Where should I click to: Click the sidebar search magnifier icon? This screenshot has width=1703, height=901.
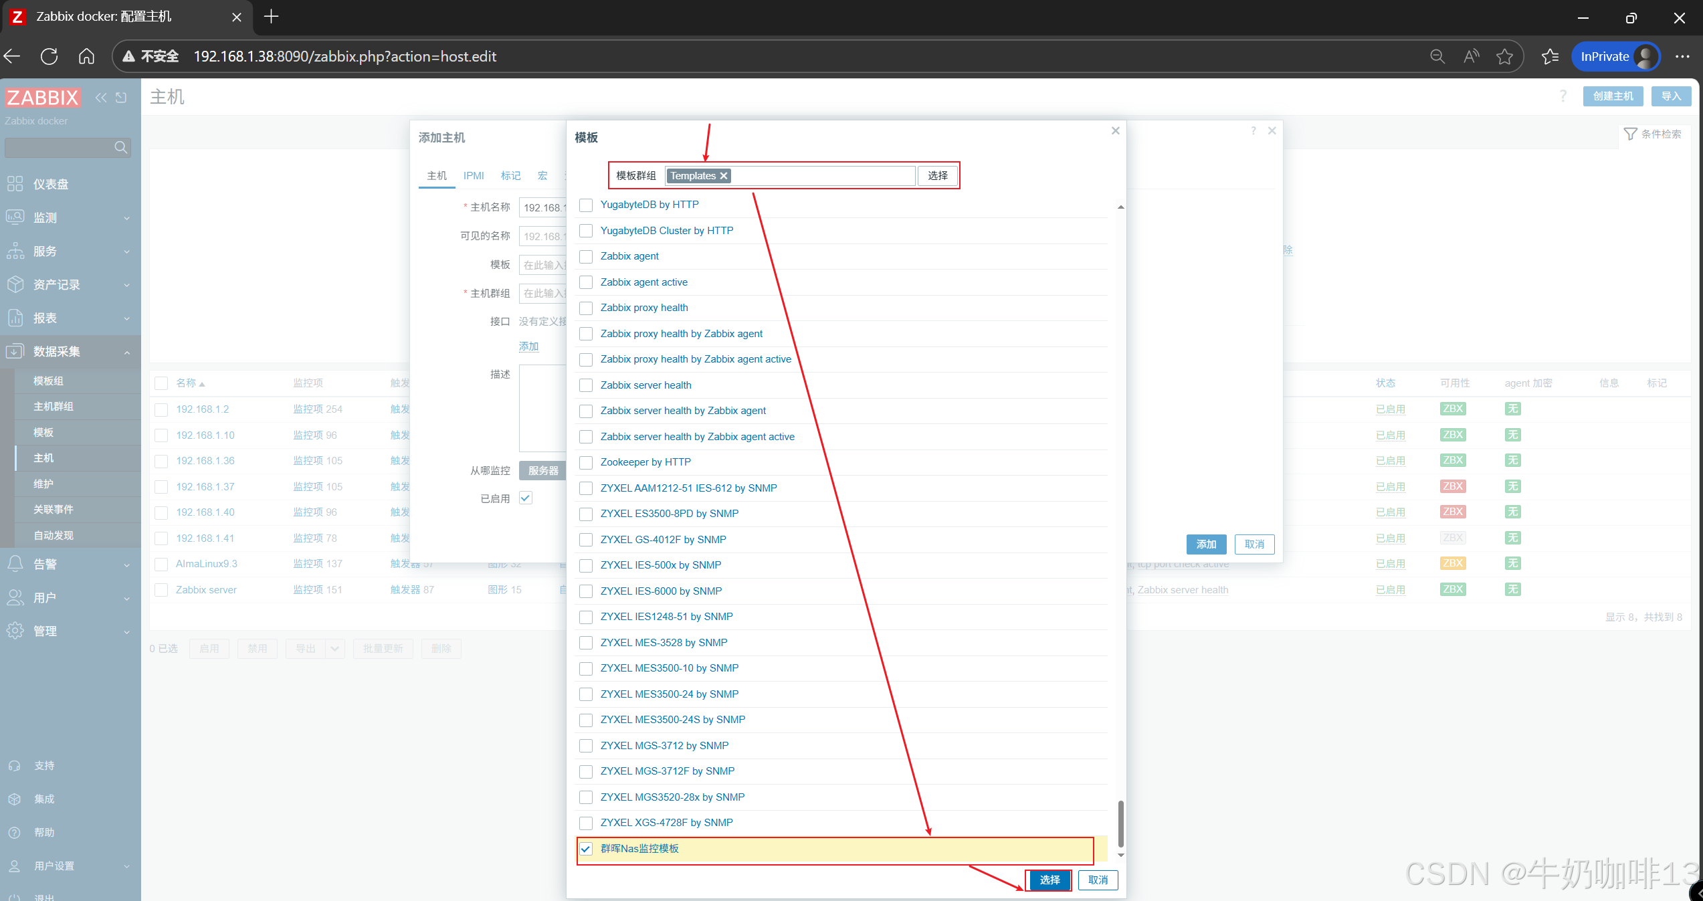coord(120,147)
